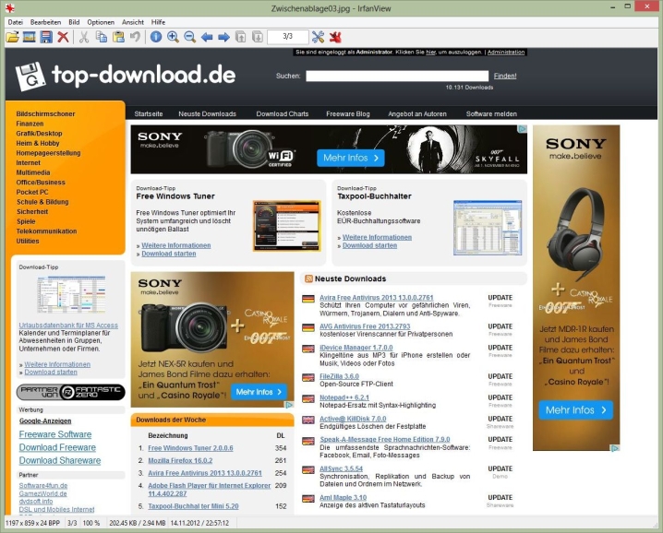
Task: Paste from clipboard using the toolbar icon
Action: (x=117, y=37)
